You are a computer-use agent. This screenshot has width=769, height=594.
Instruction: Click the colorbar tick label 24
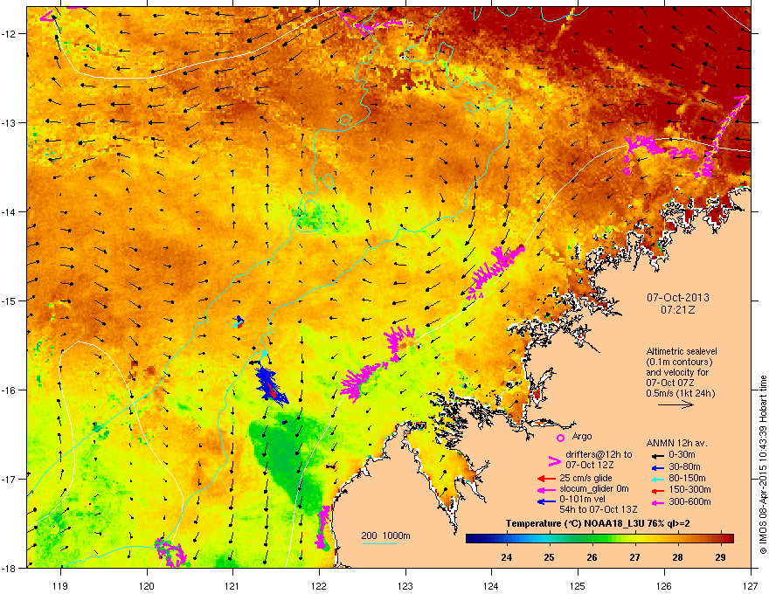click(x=506, y=557)
